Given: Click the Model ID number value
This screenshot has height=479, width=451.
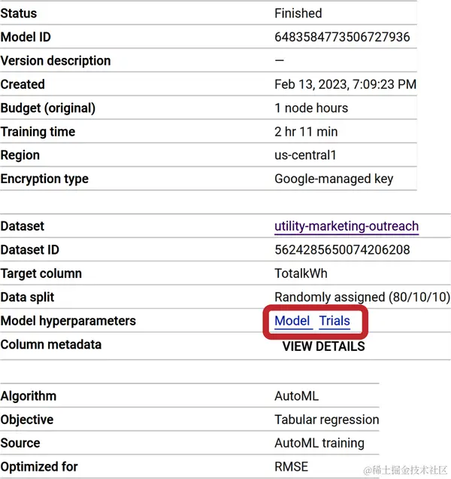Looking at the screenshot, I should click(x=342, y=37).
